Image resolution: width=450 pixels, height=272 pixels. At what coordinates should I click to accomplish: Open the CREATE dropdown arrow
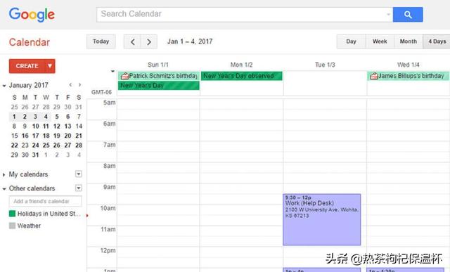[x=50, y=66]
